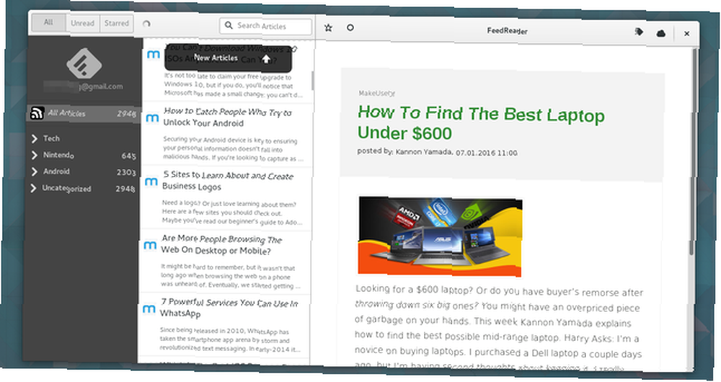721x382 pixels.
Task: Select the Tech category label
Action: point(51,138)
